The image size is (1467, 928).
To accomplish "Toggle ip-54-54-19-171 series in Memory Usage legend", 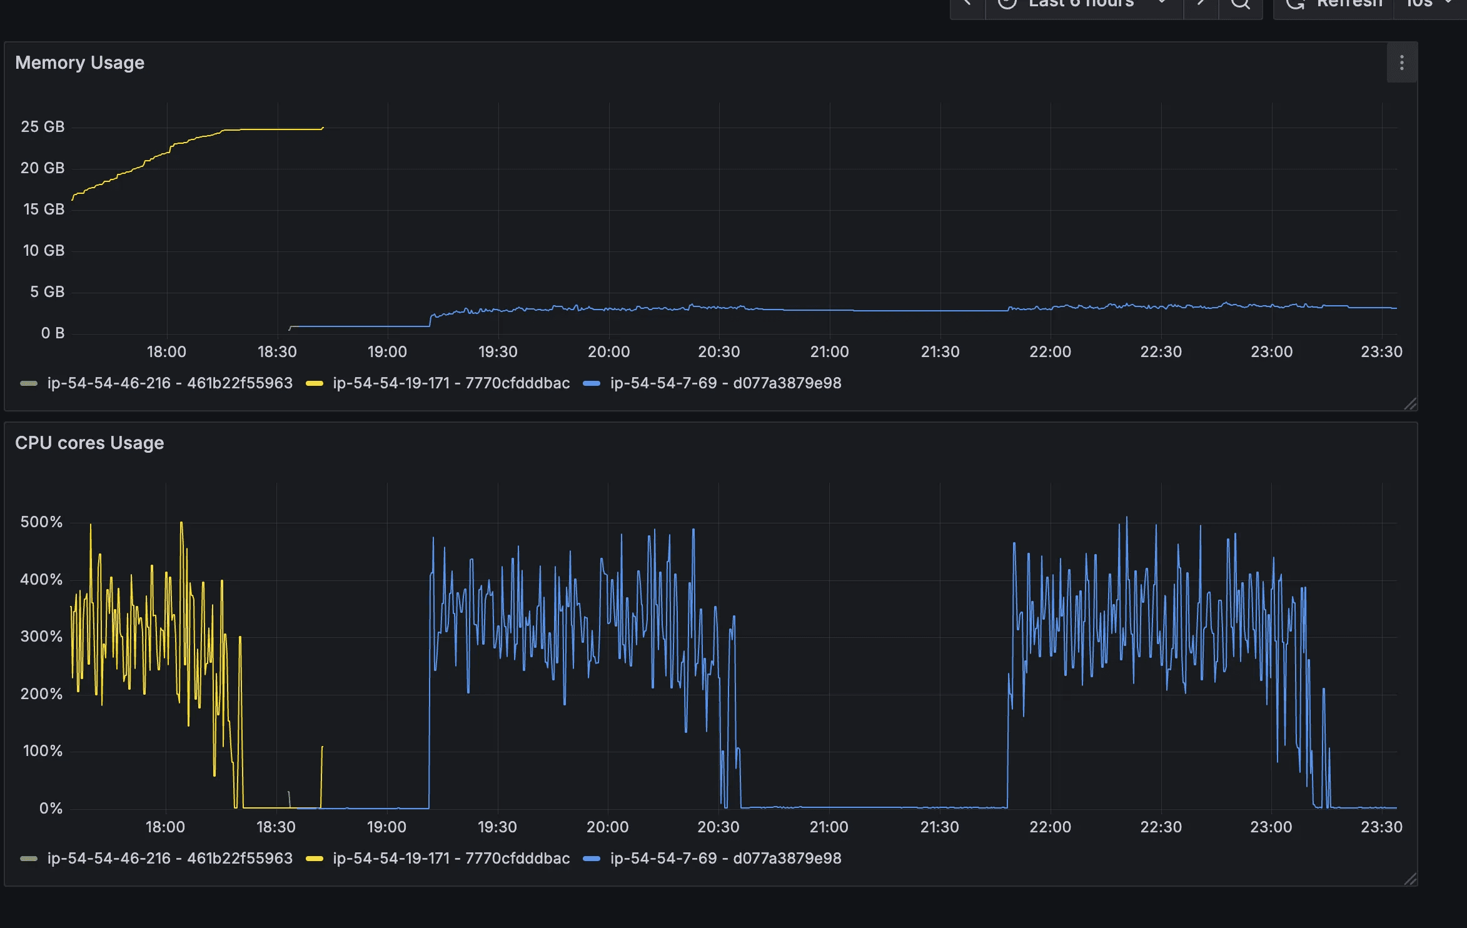I will [451, 383].
